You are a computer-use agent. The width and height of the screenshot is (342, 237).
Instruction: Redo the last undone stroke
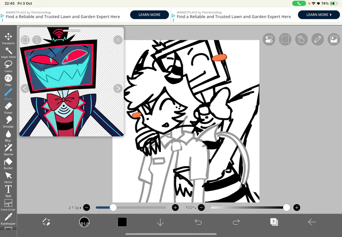coord(236,222)
